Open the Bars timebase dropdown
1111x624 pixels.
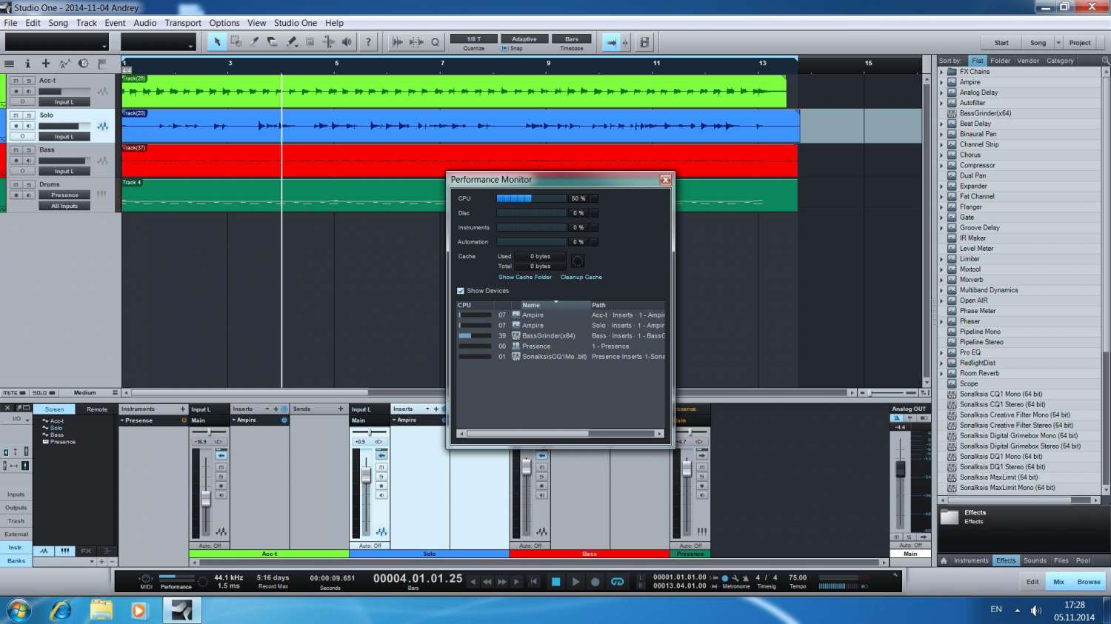click(572, 38)
